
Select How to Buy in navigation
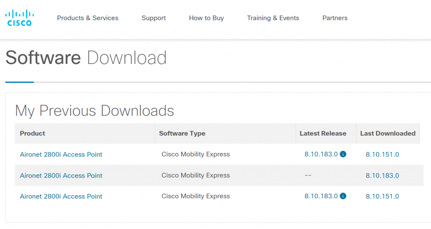coord(206,18)
